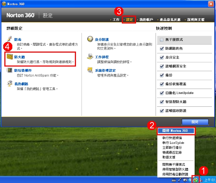Screen dimensions: 216x183
Task: Select 停用防毒自動防護 in tray menu
Action: click(x=175, y=174)
